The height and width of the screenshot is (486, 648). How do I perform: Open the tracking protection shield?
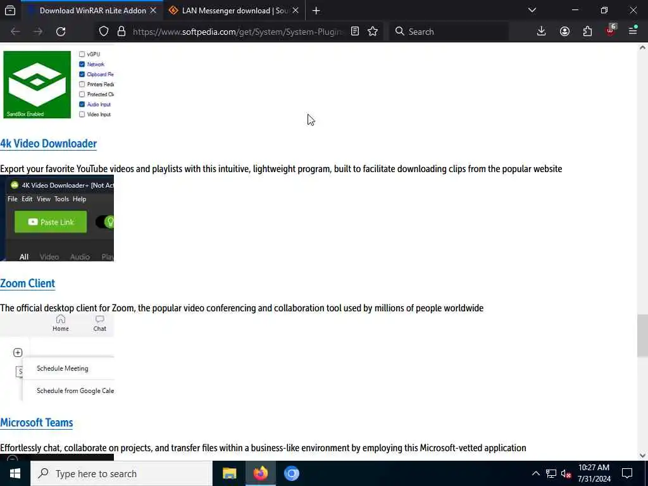pos(104,32)
